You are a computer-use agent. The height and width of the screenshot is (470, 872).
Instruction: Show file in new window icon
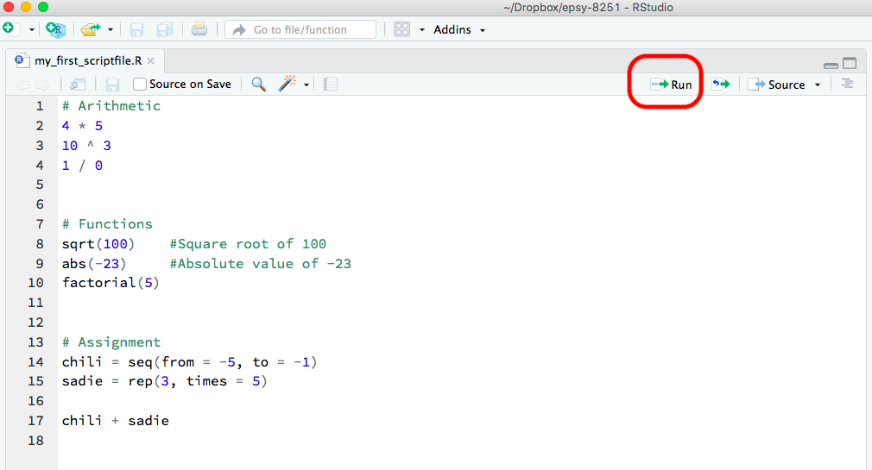pos(78,85)
